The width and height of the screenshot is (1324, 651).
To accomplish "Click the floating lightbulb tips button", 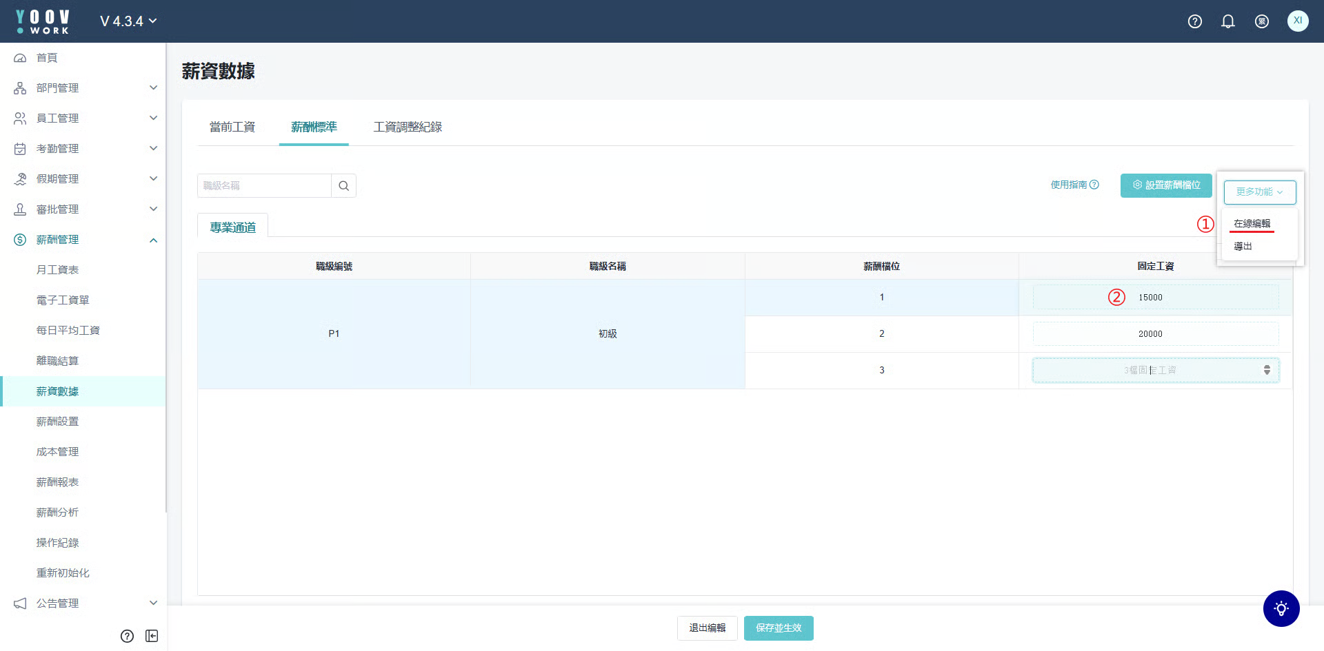I will pyautogui.click(x=1281, y=608).
